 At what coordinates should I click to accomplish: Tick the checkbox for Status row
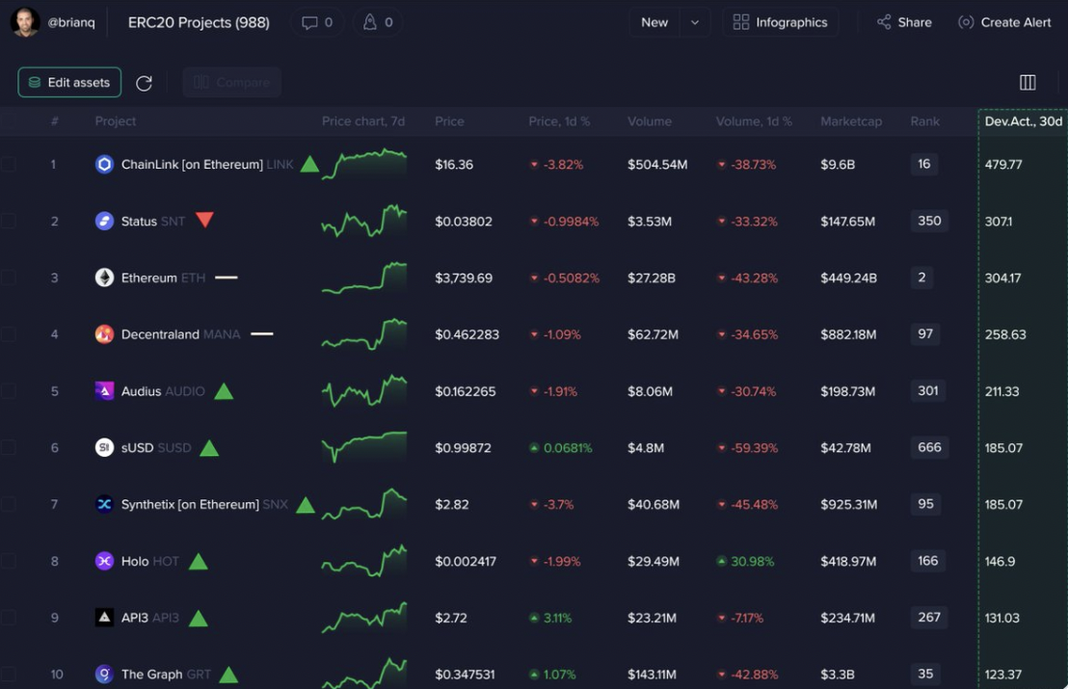(8, 221)
